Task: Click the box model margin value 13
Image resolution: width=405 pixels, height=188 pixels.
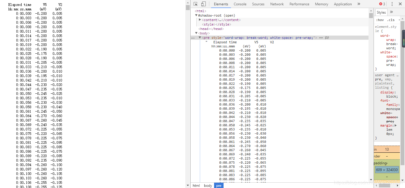Action: coord(387,149)
